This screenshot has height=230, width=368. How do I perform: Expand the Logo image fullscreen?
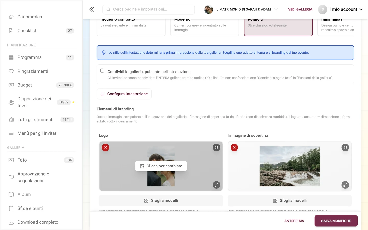pos(216,185)
